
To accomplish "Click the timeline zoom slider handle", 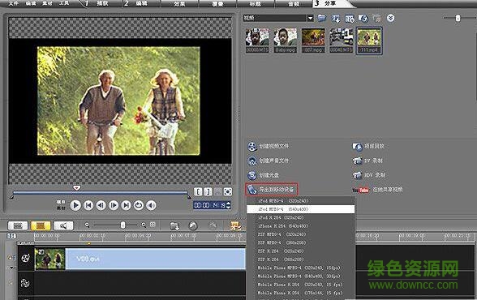I will 122,225.
